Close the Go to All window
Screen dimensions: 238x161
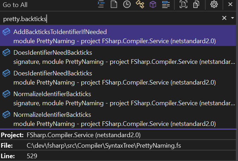[230, 5]
